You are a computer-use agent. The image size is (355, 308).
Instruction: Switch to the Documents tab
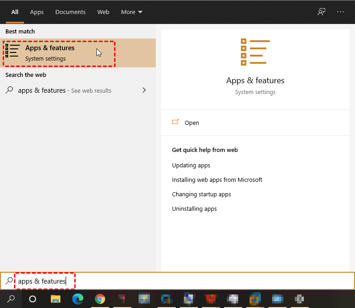coord(70,12)
